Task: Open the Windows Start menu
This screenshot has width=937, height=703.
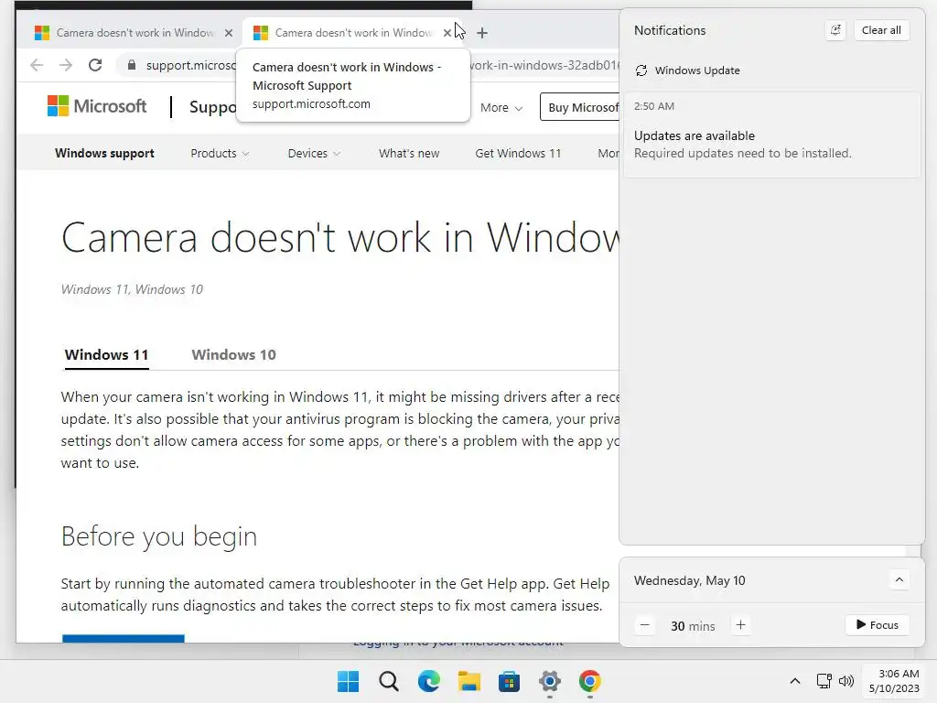Action: (348, 681)
